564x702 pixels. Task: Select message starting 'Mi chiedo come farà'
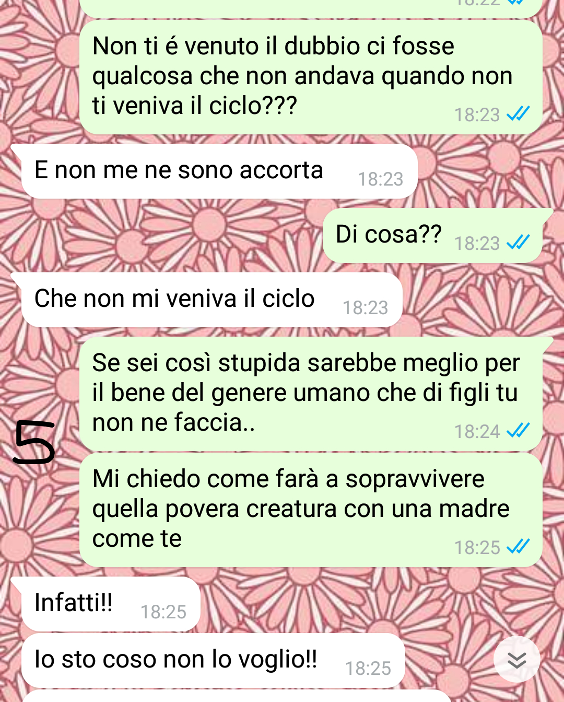coord(311,510)
